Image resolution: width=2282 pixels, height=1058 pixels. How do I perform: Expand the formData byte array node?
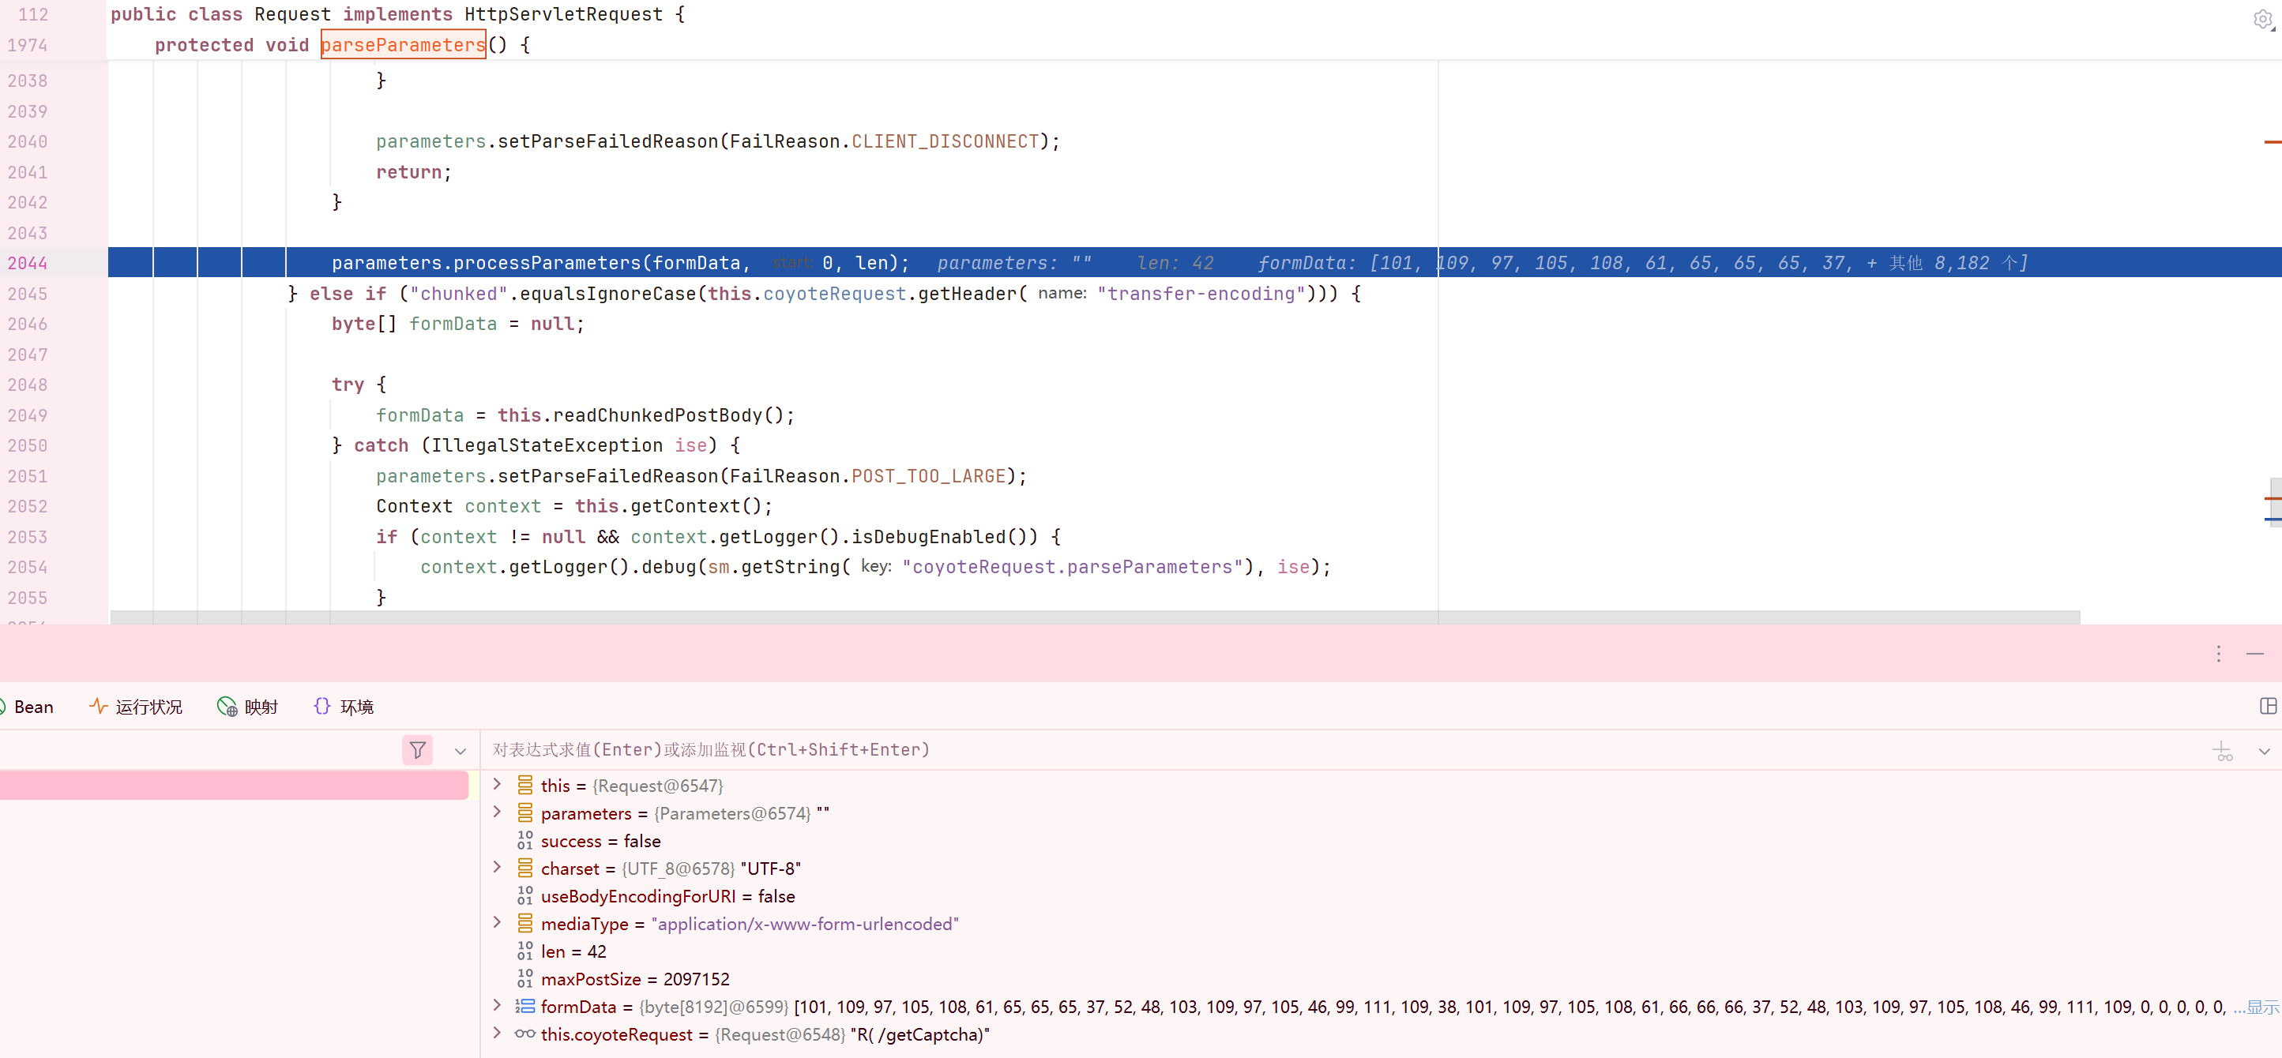click(x=497, y=1006)
